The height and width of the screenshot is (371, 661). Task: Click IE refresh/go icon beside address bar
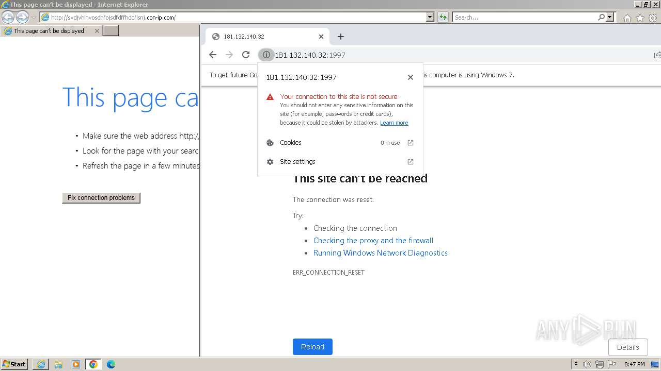tap(443, 17)
